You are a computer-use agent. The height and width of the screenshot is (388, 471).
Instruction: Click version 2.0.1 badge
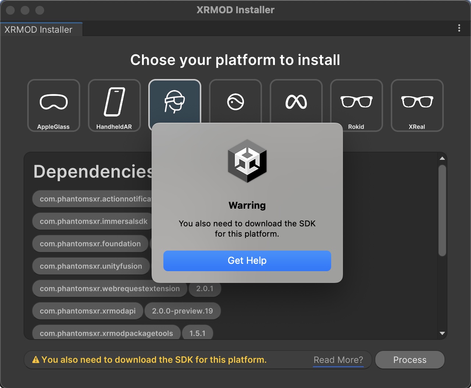(x=205, y=289)
